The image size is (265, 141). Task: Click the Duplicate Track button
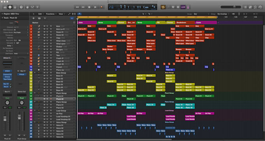coord(39,18)
